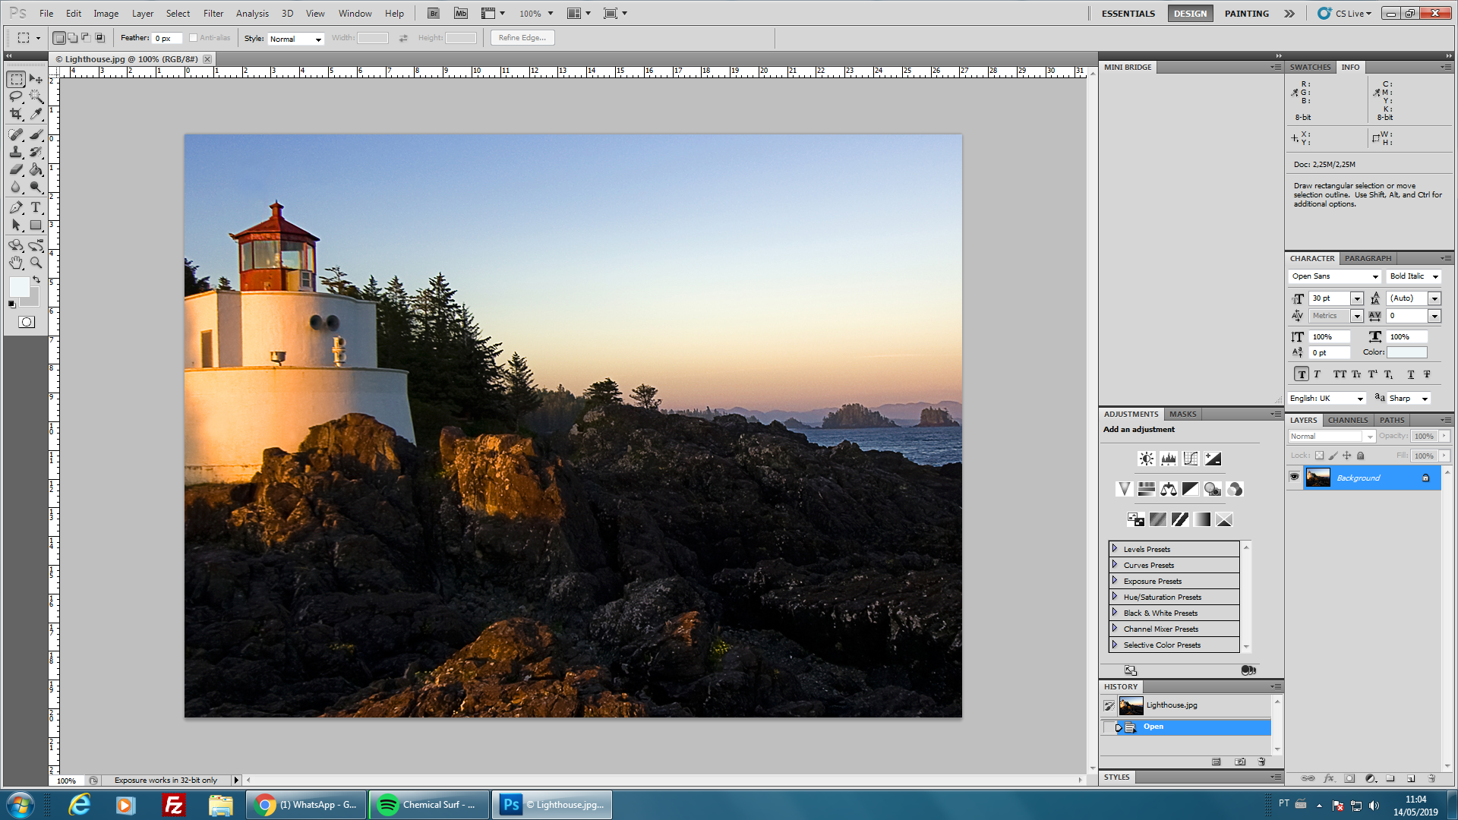Viewport: 1458px width, 820px height.
Task: Switch to the Painting workspace
Action: click(x=1246, y=14)
